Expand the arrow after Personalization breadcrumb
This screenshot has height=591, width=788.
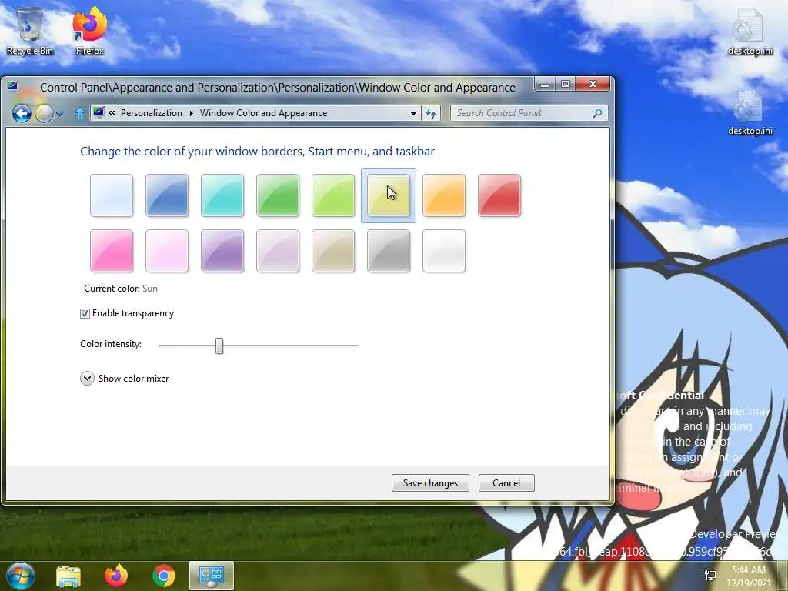tap(192, 114)
